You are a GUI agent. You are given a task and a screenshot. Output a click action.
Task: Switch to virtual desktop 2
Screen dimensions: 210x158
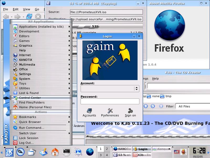click(x=107, y=149)
